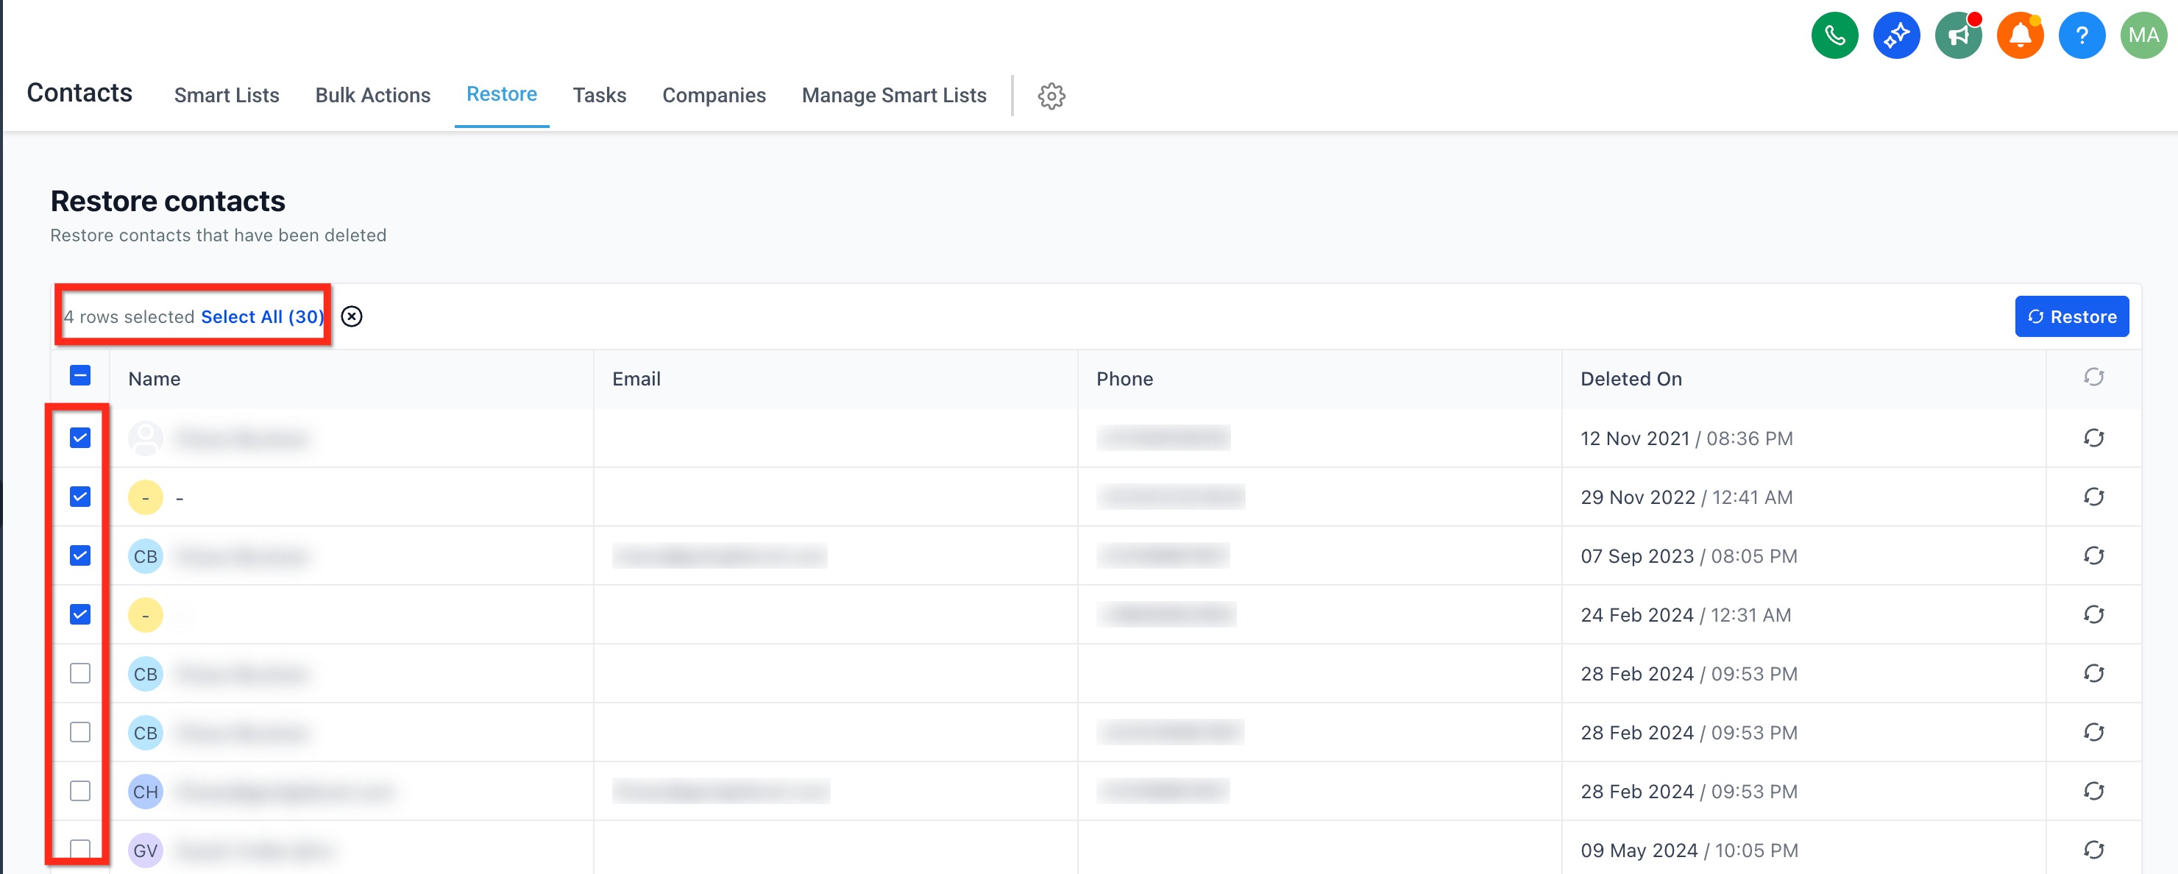Uncheck the 24 Feb 2024 contact checkbox

click(x=80, y=614)
